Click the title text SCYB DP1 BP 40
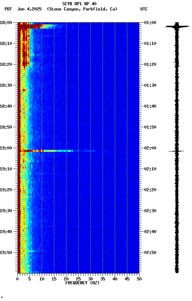 (79, 4)
